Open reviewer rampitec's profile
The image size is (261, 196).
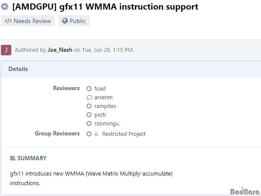[x=105, y=106]
